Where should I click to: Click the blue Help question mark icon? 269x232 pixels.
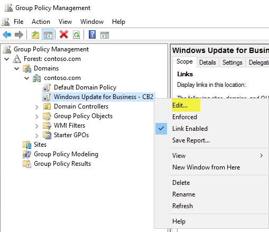point(92,34)
